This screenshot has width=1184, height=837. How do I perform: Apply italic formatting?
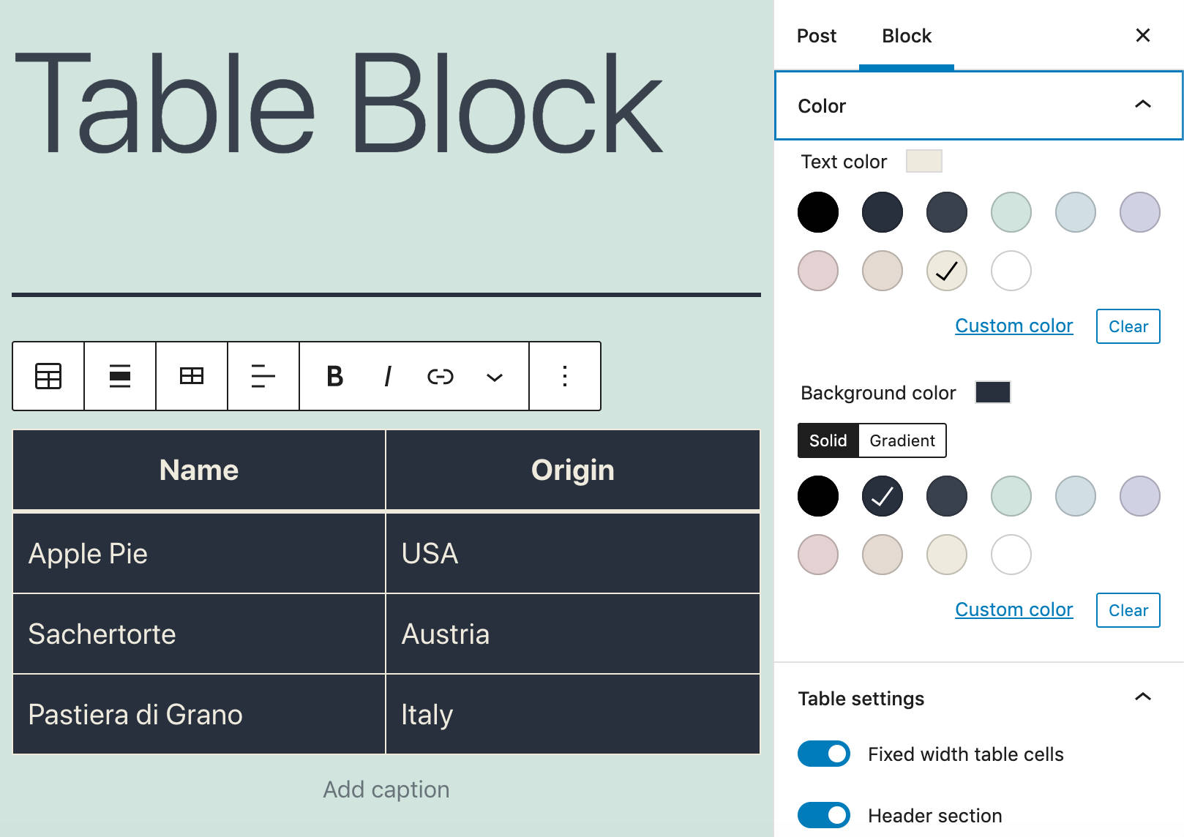coord(387,377)
